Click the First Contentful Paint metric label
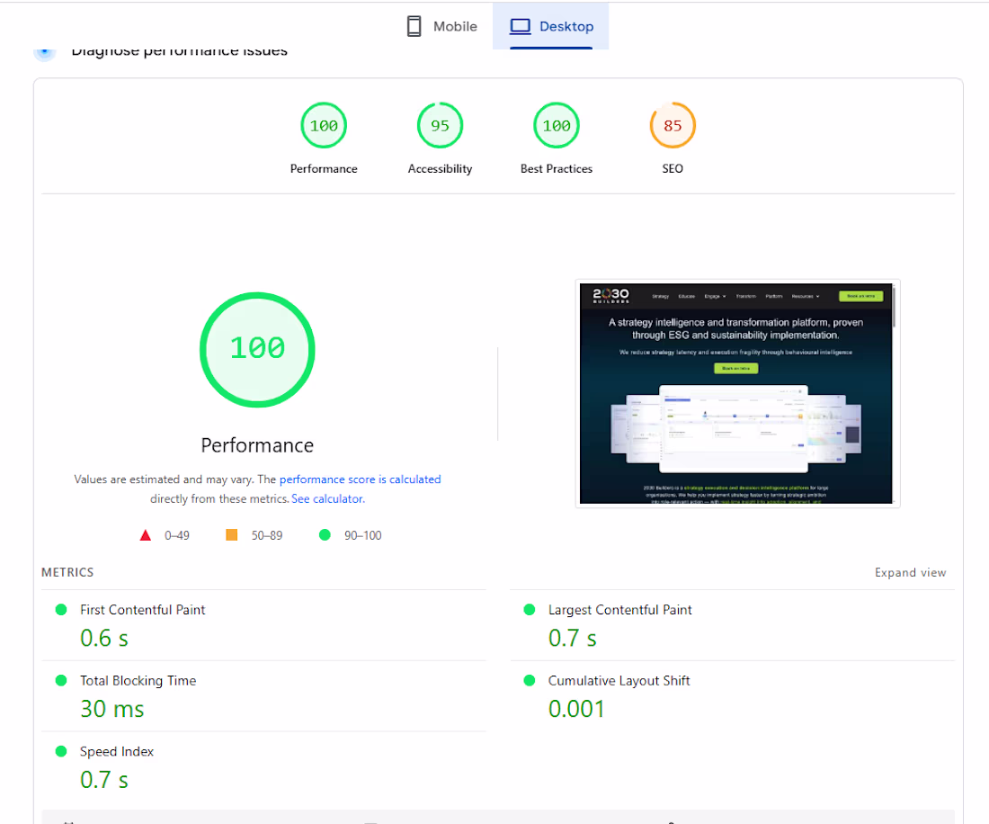Image resolution: width=989 pixels, height=824 pixels. (143, 610)
